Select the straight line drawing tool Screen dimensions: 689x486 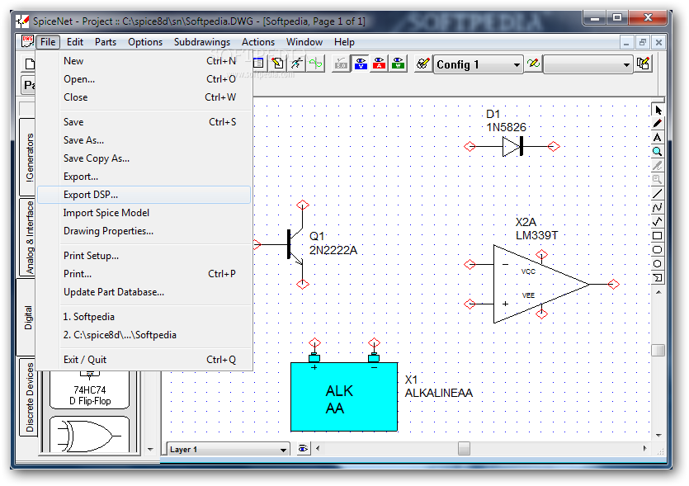(658, 194)
